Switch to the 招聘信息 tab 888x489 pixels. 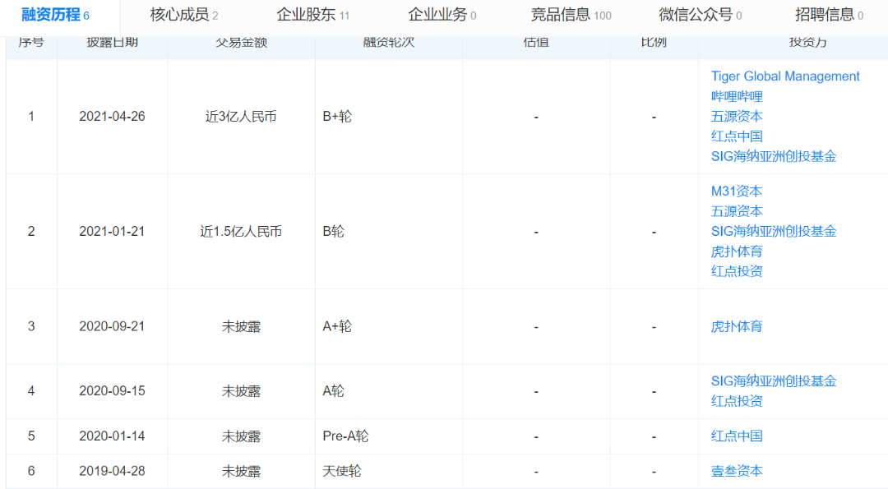click(x=829, y=15)
